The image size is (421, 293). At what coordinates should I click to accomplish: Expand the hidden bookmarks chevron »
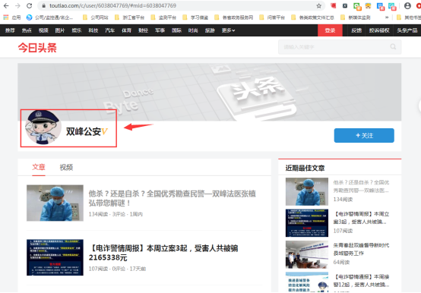click(x=387, y=17)
